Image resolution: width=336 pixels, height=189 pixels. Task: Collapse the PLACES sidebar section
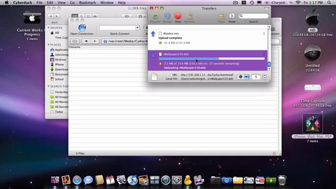click(49, 45)
